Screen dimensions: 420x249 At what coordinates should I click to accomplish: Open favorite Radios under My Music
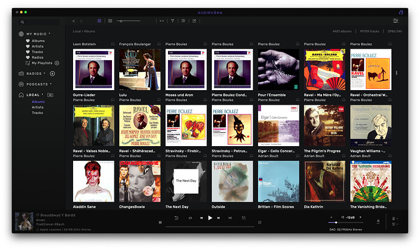(x=38, y=57)
